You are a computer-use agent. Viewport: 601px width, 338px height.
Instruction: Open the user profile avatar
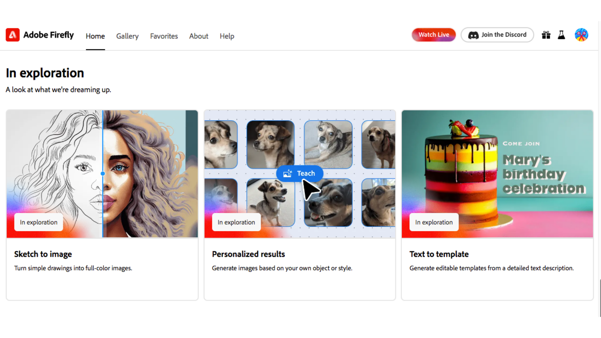click(x=581, y=35)
